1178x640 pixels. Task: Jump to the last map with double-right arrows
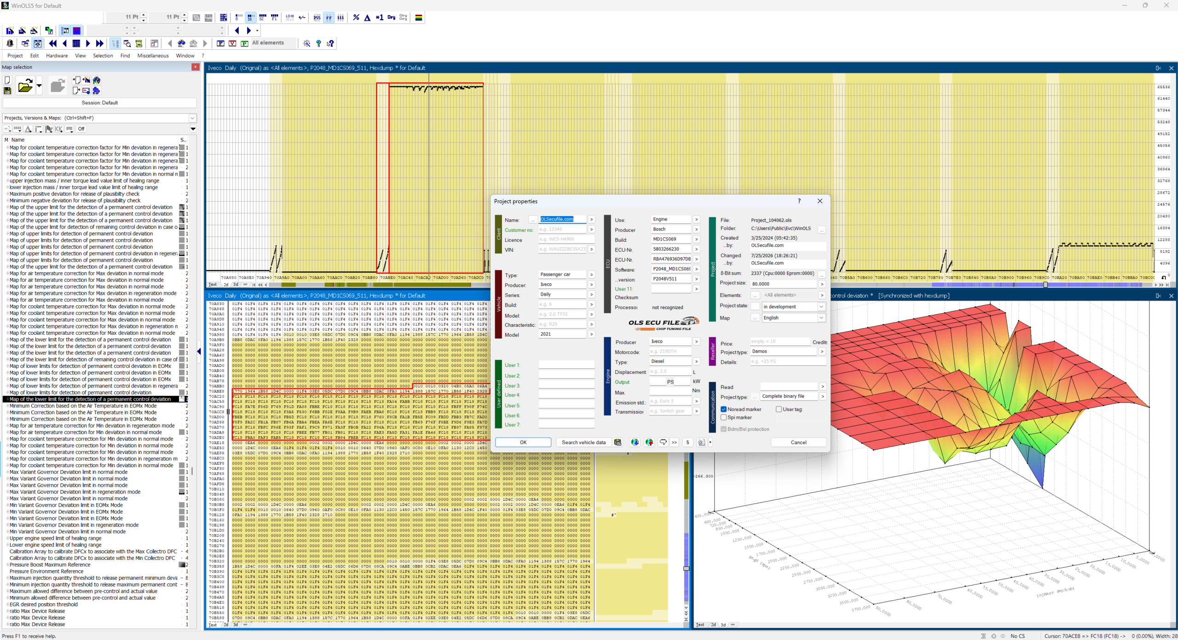(100, 43)
